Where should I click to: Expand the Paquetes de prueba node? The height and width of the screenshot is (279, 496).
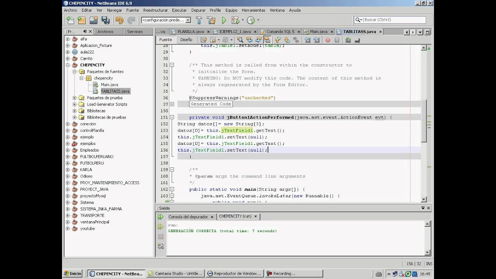pos(74,98)
